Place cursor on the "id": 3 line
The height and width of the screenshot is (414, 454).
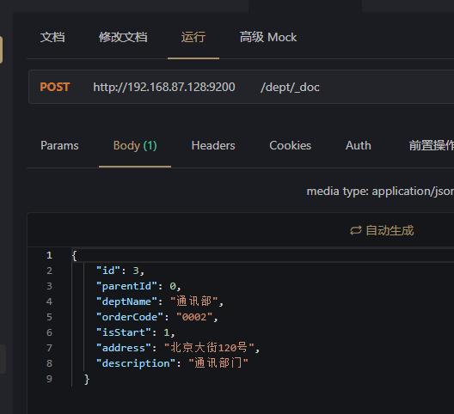(120, 271)
